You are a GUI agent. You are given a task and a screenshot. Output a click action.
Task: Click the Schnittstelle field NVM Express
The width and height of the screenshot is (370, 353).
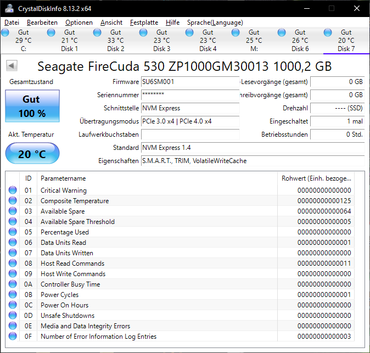point(190,108)
